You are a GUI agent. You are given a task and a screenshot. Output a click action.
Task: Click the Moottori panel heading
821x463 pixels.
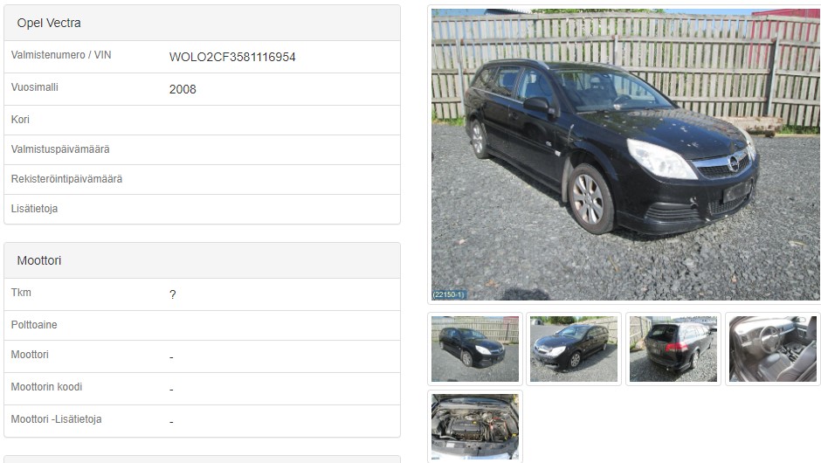click(x=39, y=260)
